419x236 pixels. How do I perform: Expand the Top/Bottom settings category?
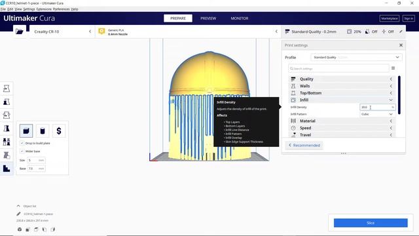(342, 93)
